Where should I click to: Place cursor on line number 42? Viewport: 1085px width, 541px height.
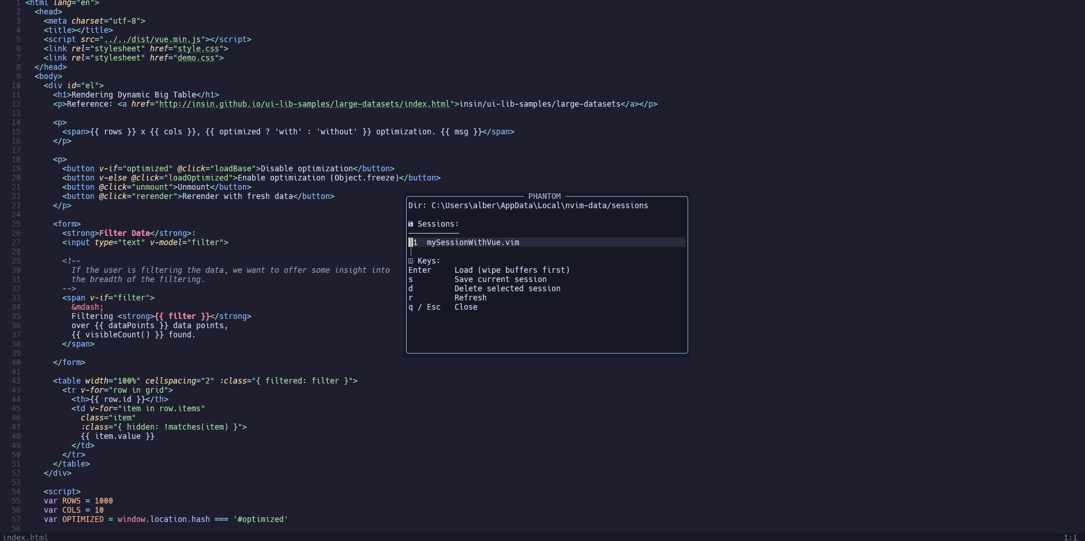16,381
